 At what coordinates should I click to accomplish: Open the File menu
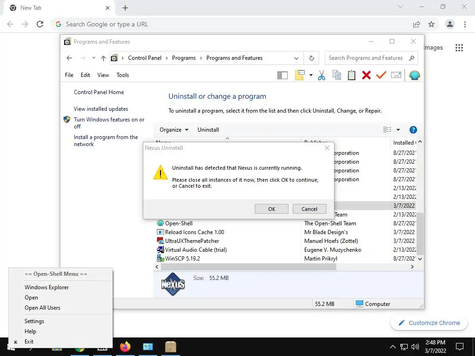tap(69, 75)
